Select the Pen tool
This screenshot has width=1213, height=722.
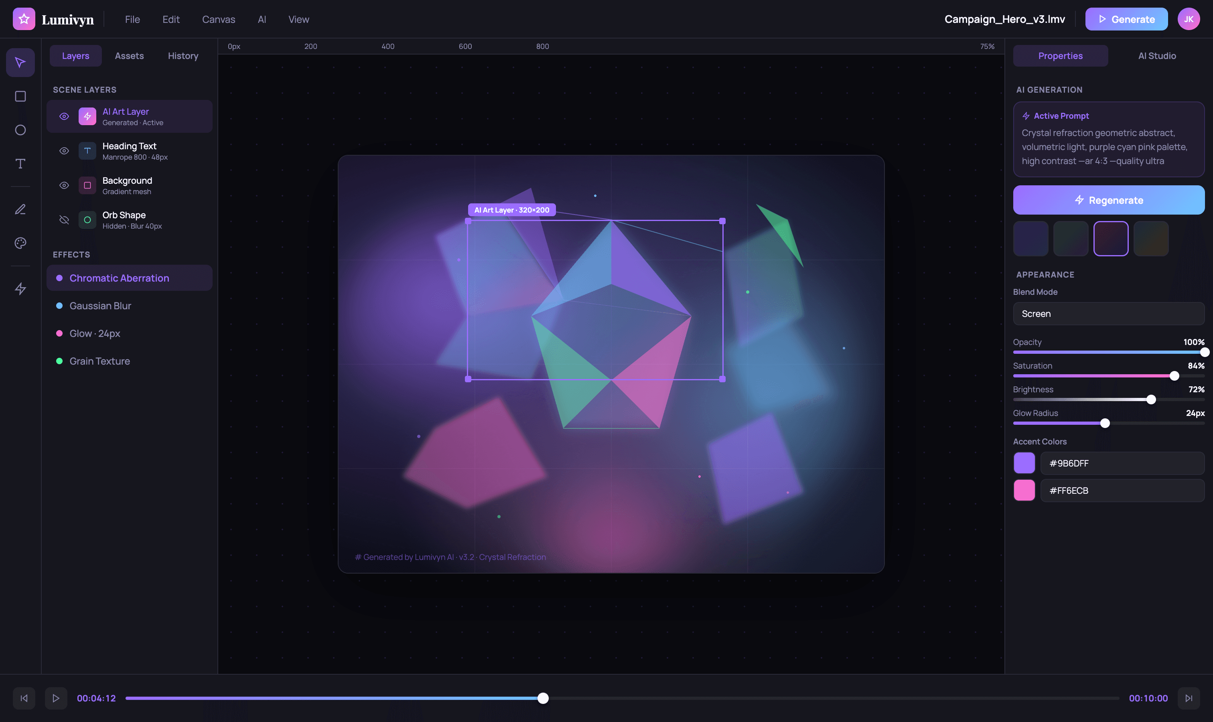pos(20,209)
